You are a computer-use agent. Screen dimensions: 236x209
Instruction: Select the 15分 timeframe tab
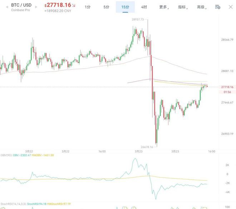point(125,7)
